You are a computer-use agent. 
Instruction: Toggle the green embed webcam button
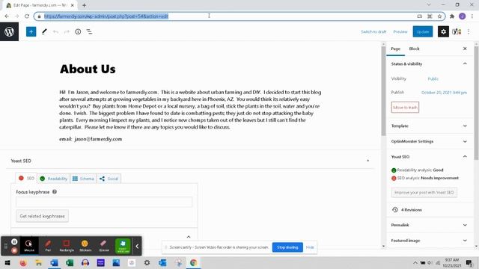pyautogui.click(x=123, y=246)
